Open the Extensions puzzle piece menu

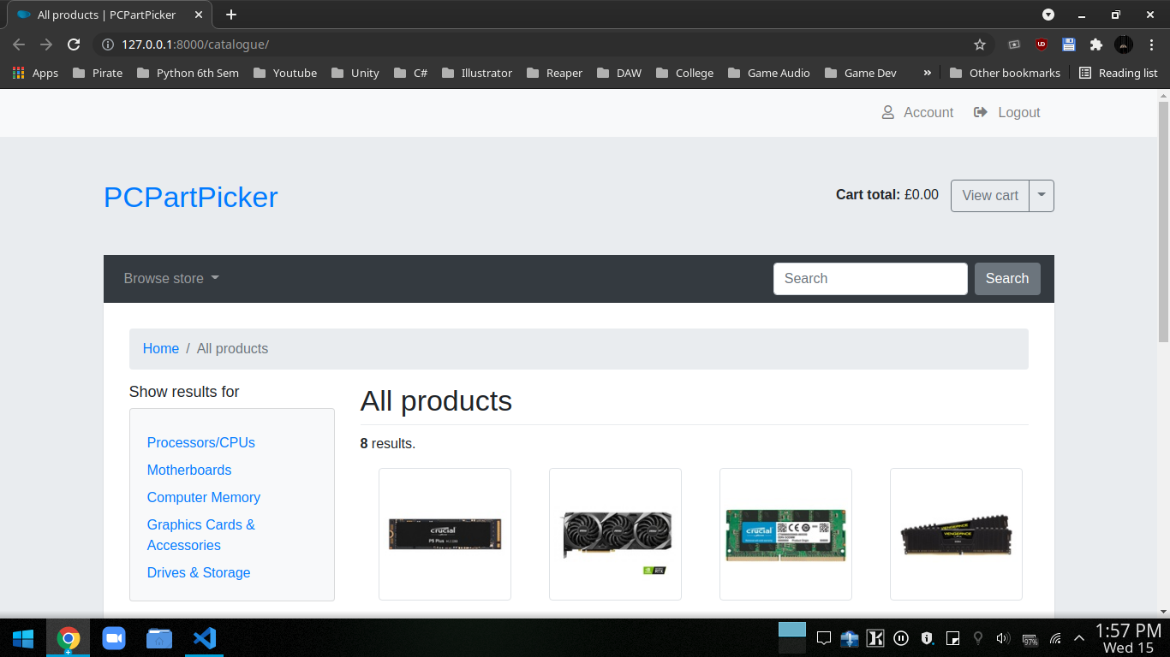tap(1095, 44)
